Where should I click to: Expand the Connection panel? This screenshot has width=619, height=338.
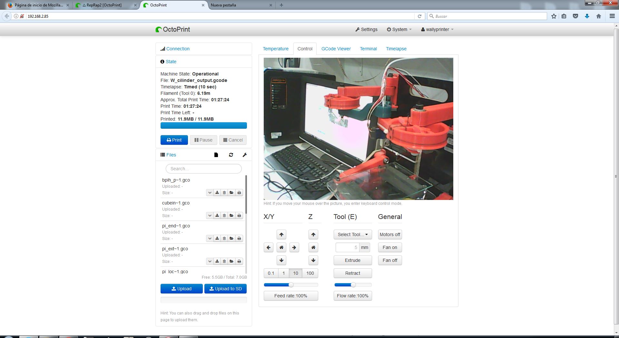178,49
